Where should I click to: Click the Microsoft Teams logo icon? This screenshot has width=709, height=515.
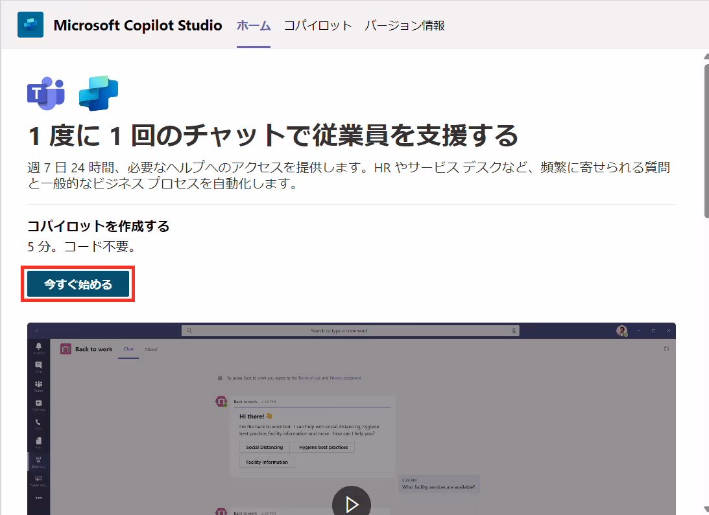coord(46,93)
